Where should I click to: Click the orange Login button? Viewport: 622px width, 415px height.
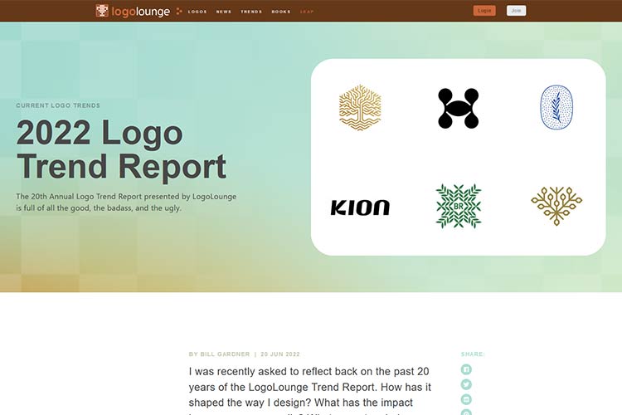coord(484,11)
